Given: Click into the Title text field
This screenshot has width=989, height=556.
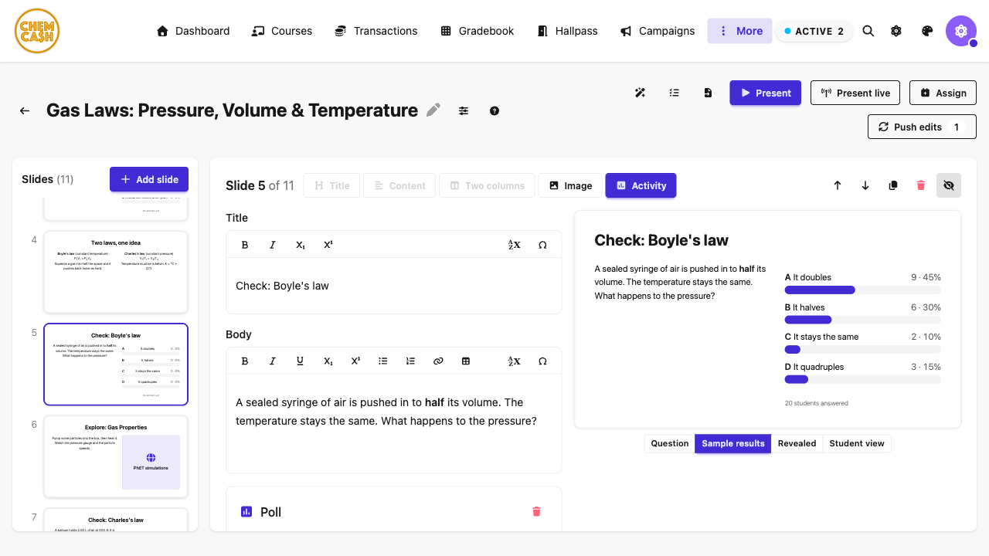Looking at the screenshot, I should click(393, 286).
